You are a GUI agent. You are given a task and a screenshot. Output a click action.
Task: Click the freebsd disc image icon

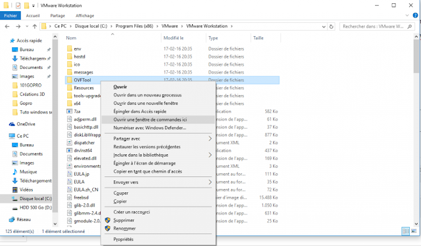point(70,197)
